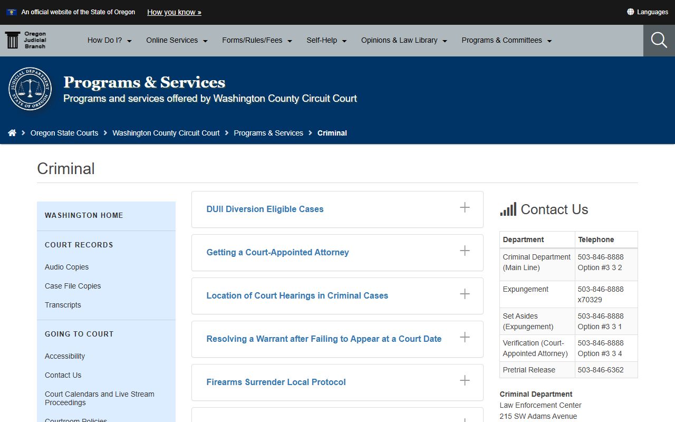Click DUII Diversion Eligible Cases heading text
675x422 pixels.
pyautogui.click(x=265, y=209)
